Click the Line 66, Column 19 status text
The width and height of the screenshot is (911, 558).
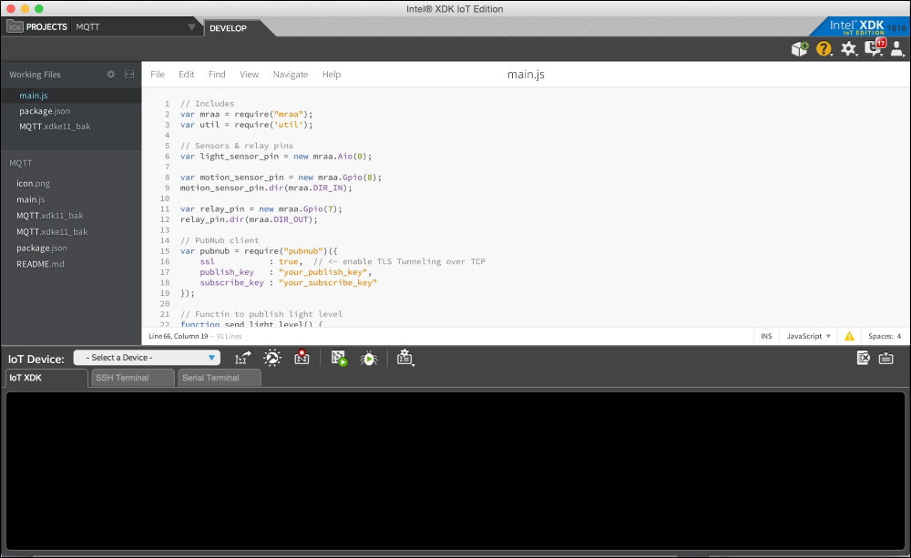(x=179, y=336)
